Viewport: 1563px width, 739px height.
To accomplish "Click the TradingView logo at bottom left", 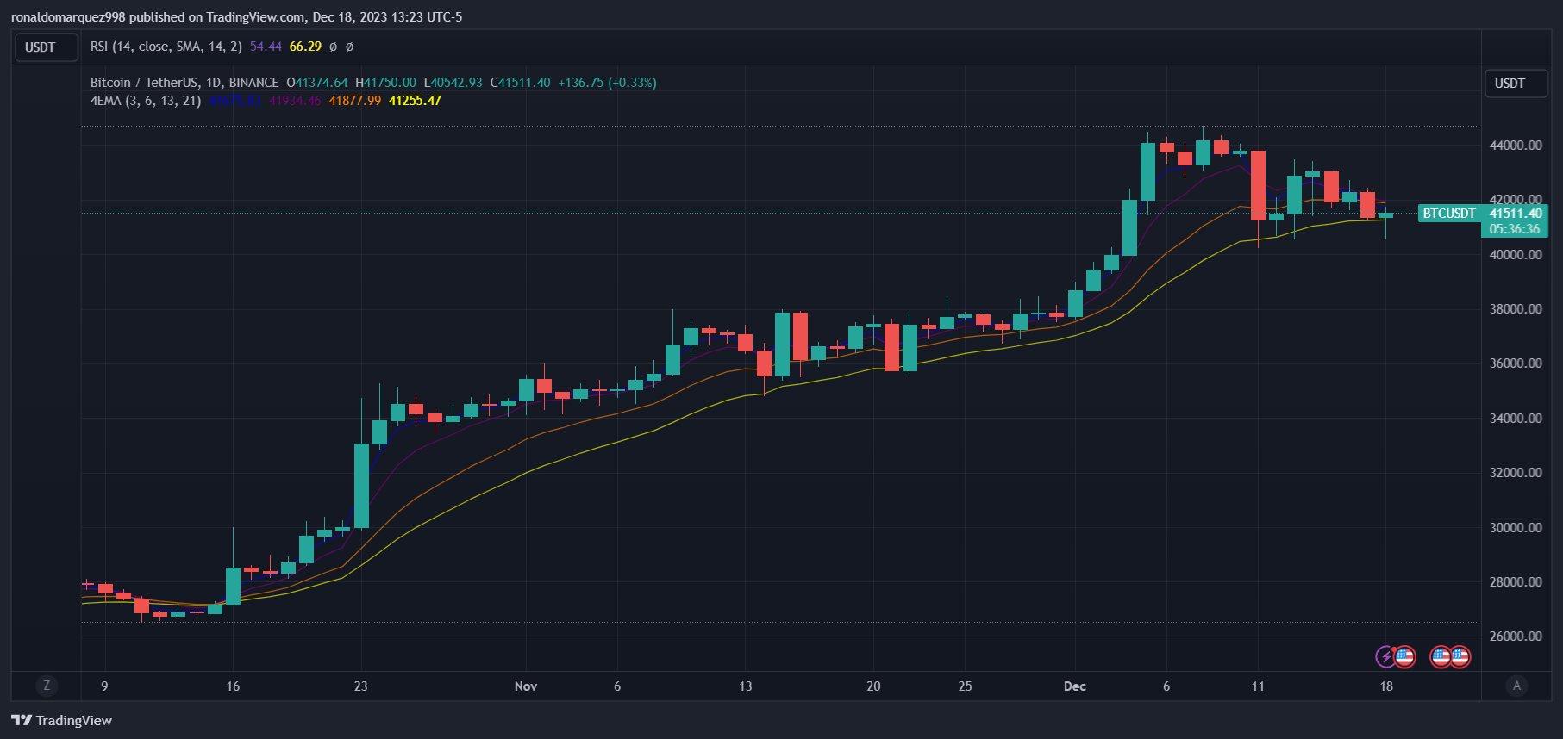I will 62,720.
